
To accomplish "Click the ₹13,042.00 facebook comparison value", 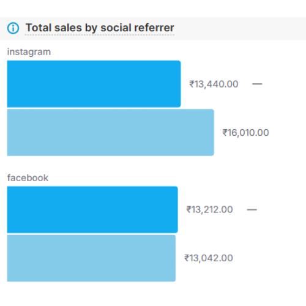I will pos(209,258).
